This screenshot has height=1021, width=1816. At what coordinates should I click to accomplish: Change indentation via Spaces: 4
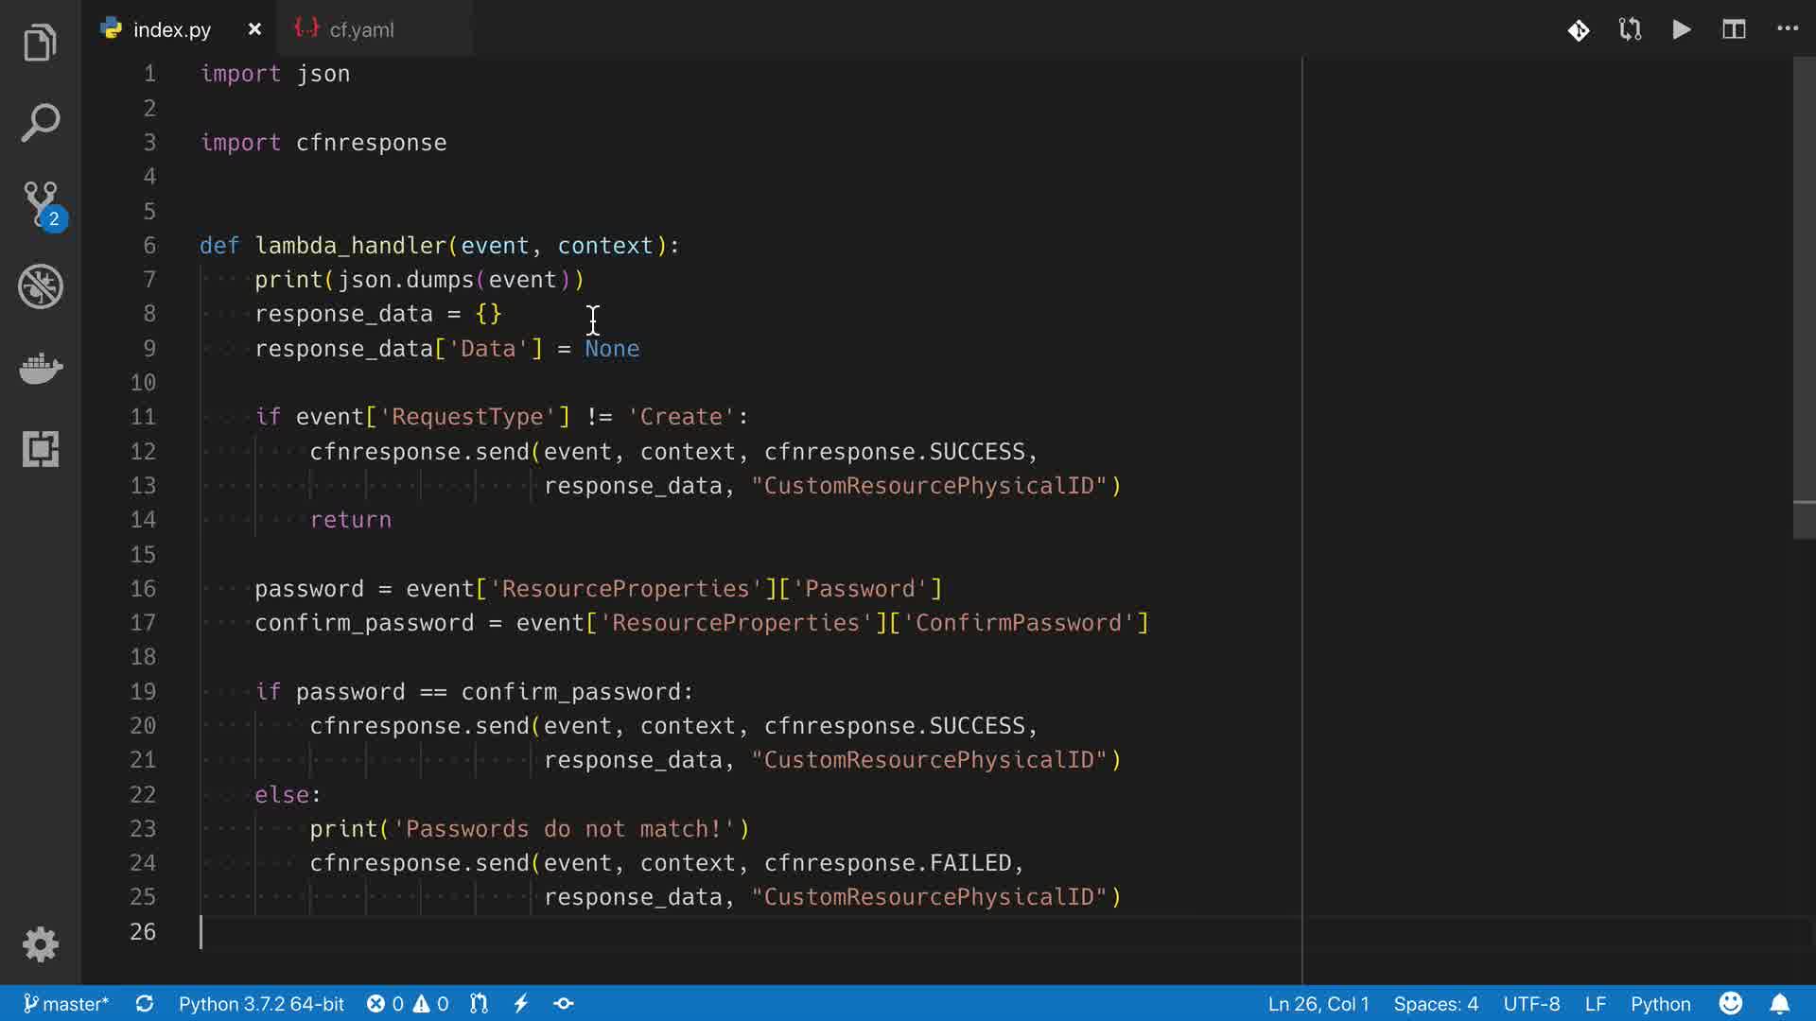[1435, 1003]
